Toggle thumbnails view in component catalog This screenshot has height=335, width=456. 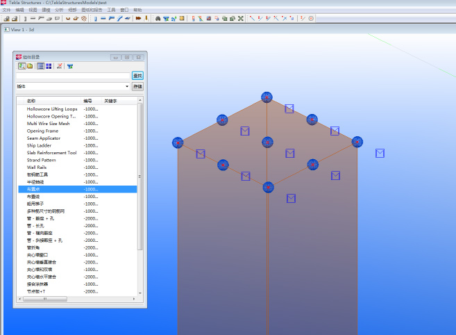49,66
